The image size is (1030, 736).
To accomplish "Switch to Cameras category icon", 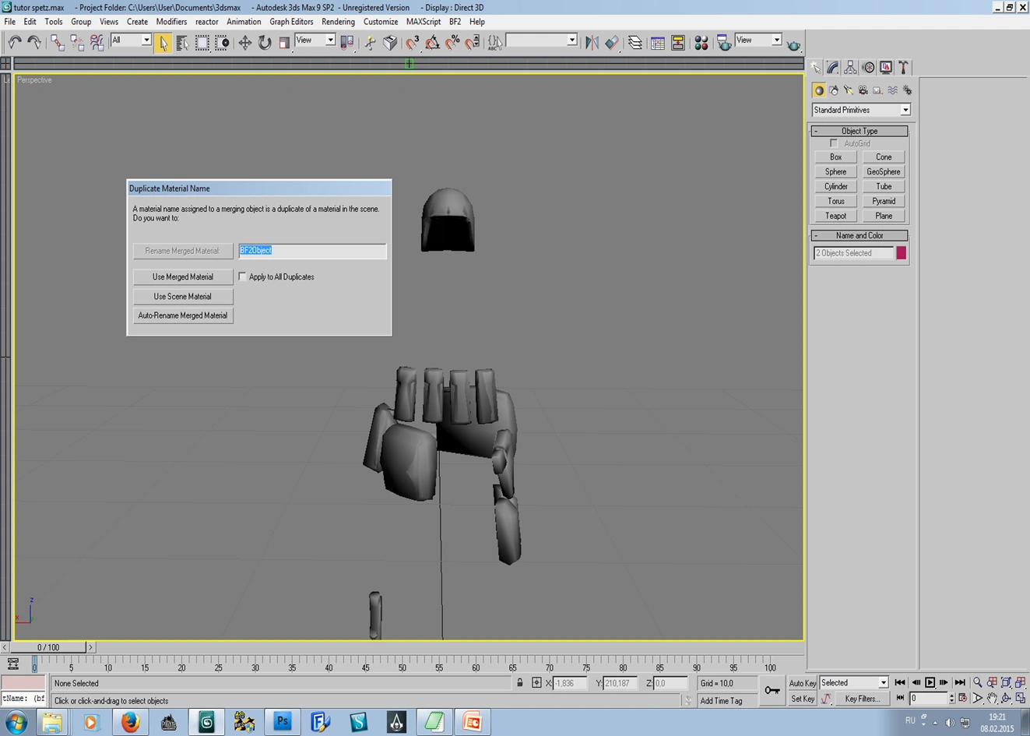I will 863,90.
